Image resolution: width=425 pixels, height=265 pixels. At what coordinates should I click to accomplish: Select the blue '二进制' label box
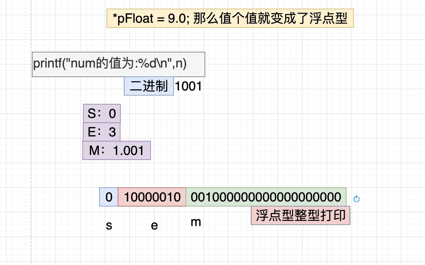tap(149, 86)
